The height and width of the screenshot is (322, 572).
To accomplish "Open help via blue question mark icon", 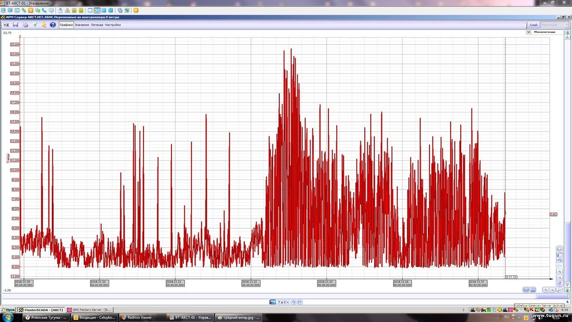I will tap(53, 25).
